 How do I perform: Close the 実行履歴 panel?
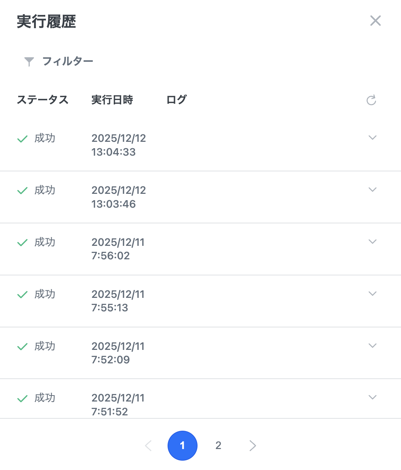(x=375, y=21)
